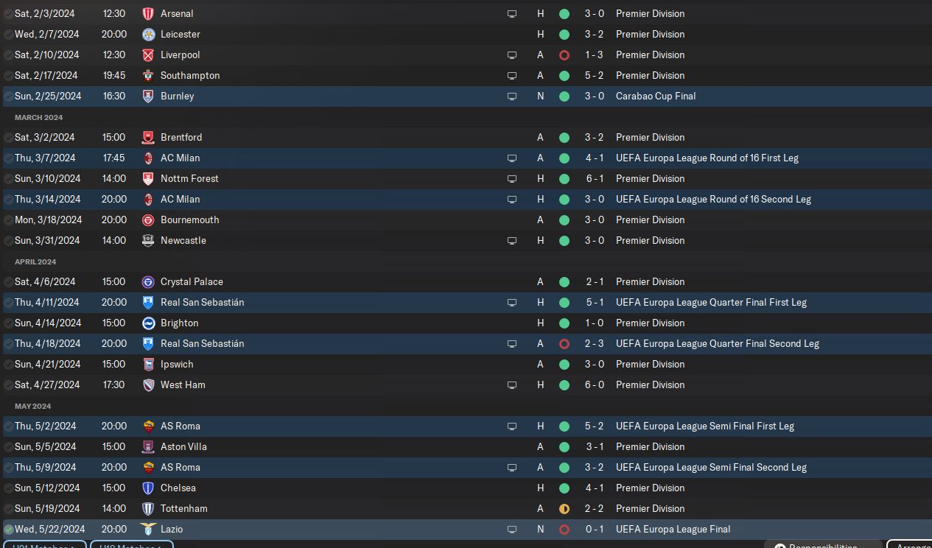
Task: Click 'UEFA Europa League Semi Final First Leg'
Action: pyautogui.click(x=705, y=426)
